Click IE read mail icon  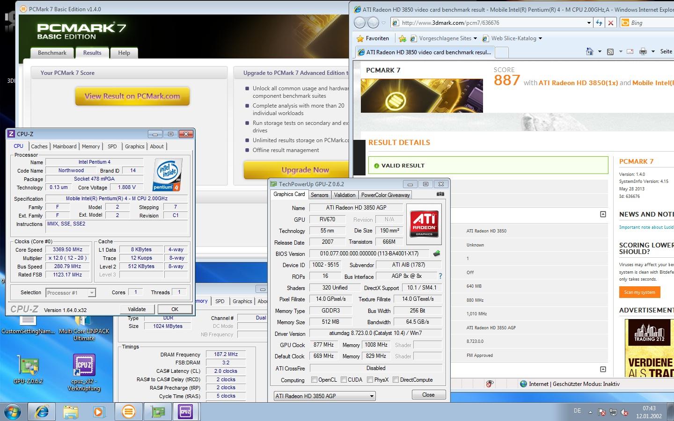[630, 51]
